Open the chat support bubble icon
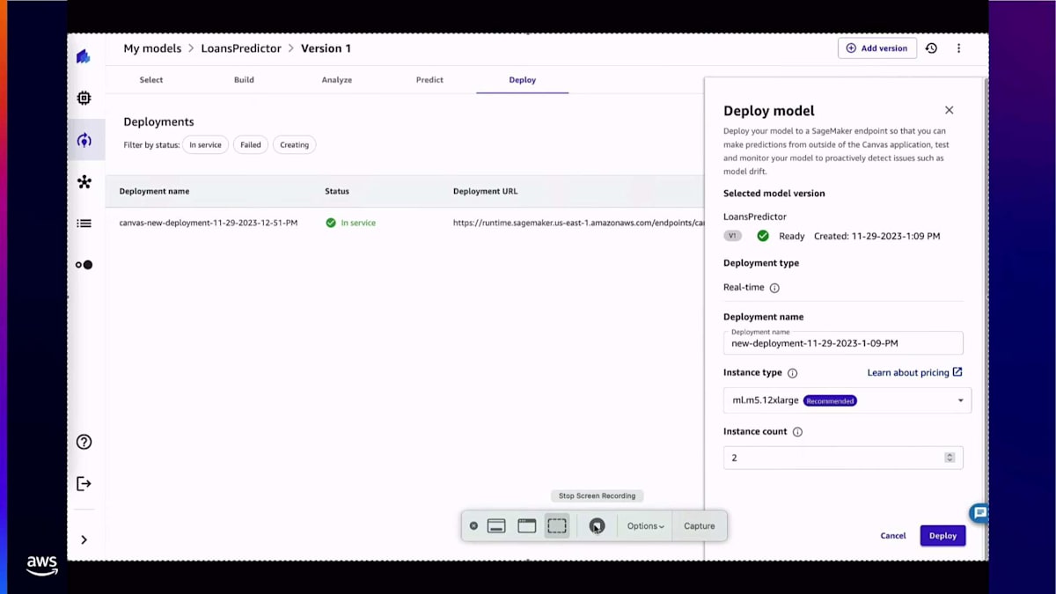Screen dimensions: 1056x594 (x=979, y=512)
